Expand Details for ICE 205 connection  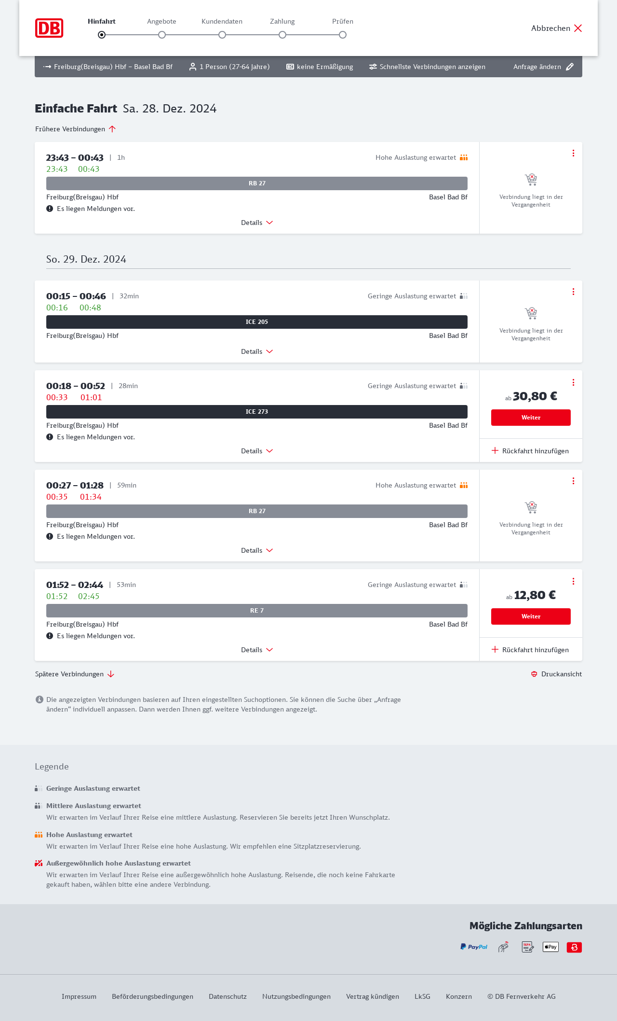pyautogui.click(x=257, y=351)
